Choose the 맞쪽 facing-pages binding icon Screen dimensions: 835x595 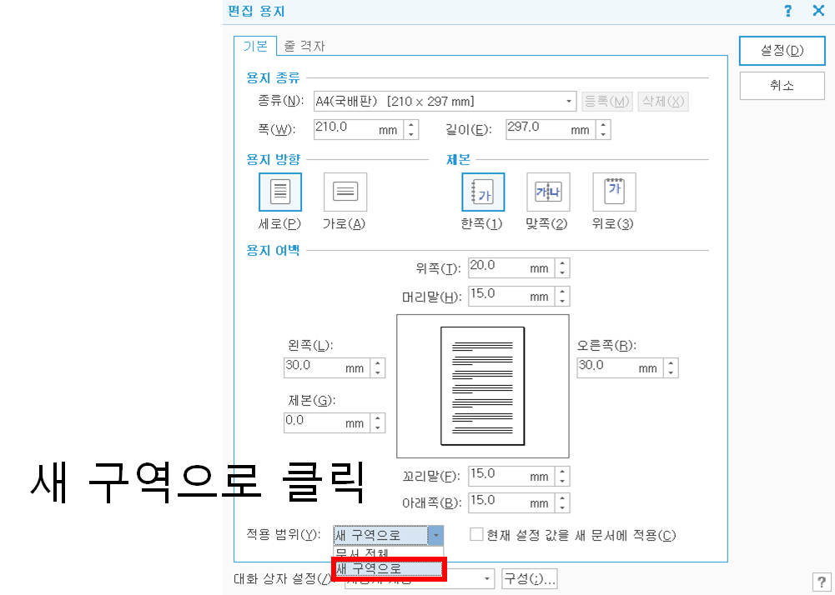547,191
